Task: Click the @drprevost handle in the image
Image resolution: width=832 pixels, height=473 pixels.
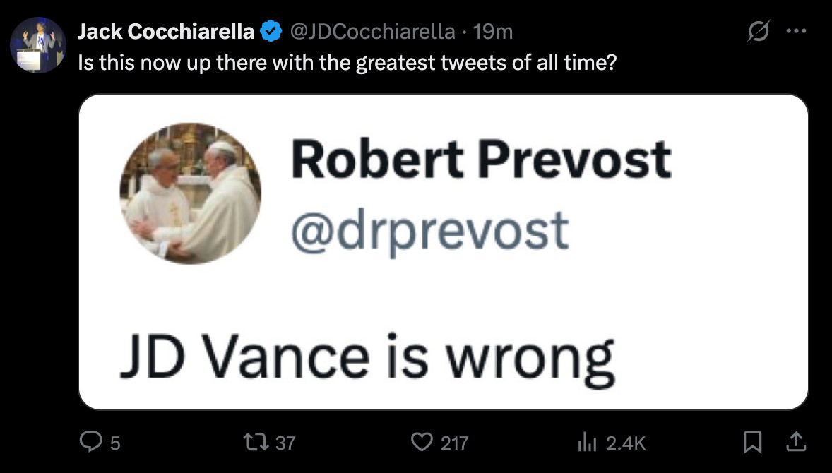Action: pyautogui.click(x=430, y=231)
